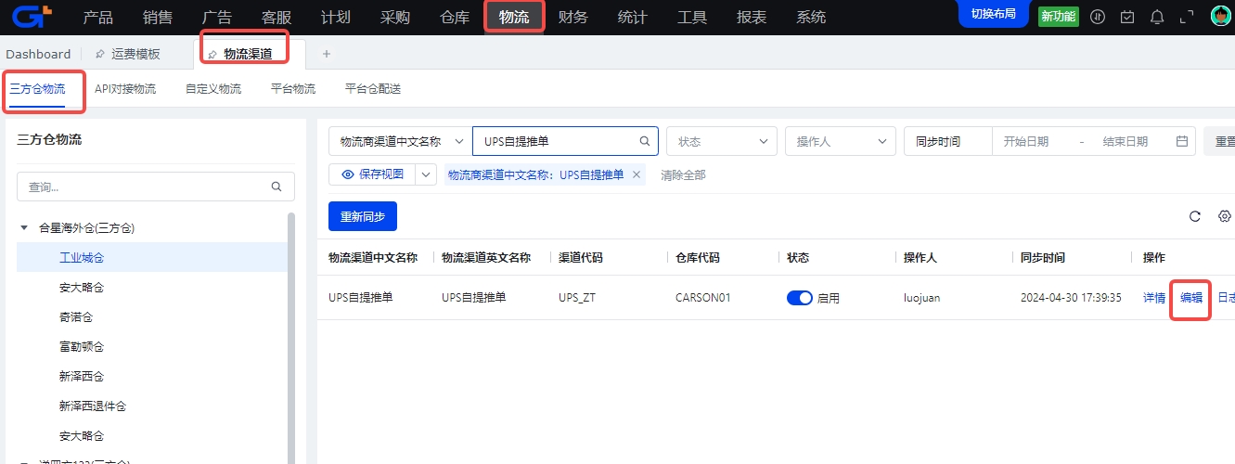The image size is (1235, 464).
Task: Switch to 平台仓配送 sub-tab
Action: point(373,89)
